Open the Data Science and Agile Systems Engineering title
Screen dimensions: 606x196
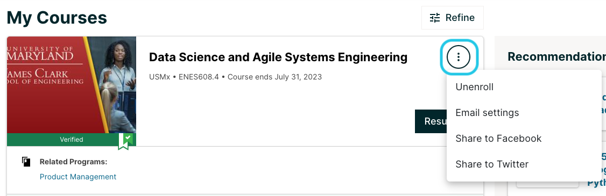tap(278, 57)
